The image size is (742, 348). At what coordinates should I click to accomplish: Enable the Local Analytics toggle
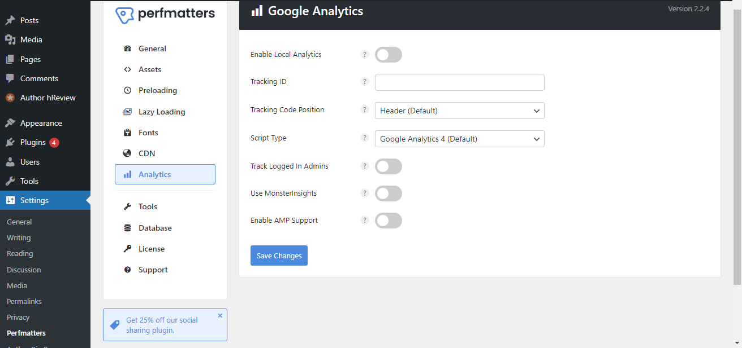pos(388,55)
